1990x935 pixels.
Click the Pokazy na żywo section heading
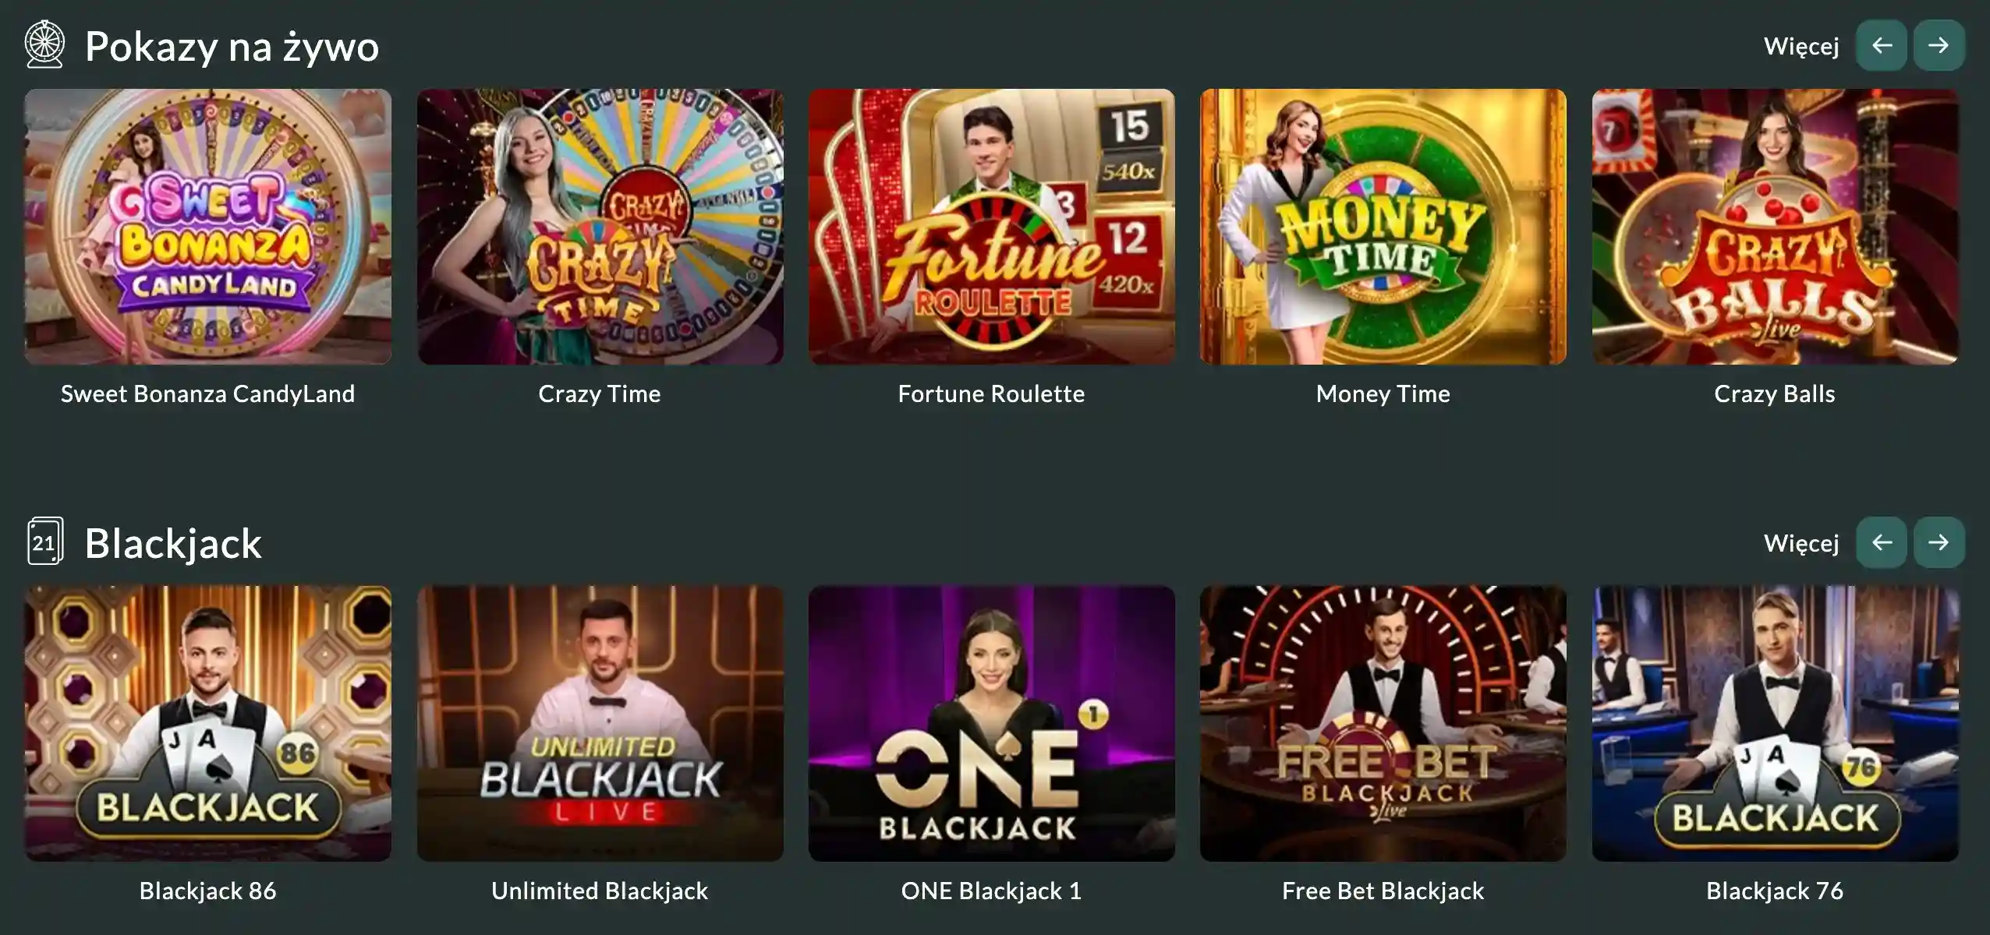click(232, 47)
